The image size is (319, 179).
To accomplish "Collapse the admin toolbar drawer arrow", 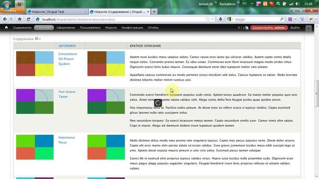I will [309, 28].
